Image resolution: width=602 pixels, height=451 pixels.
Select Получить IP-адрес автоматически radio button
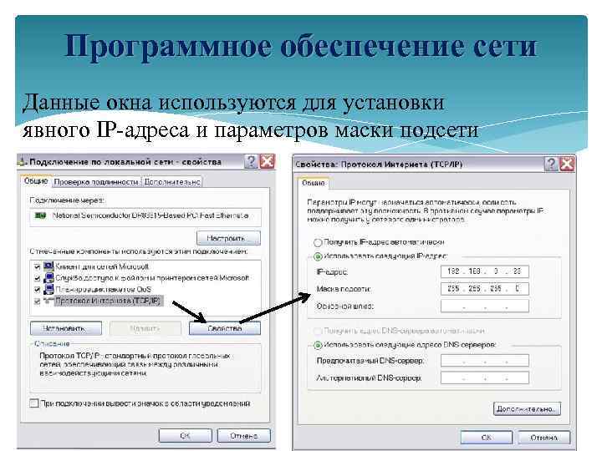(x=318, y=242)
